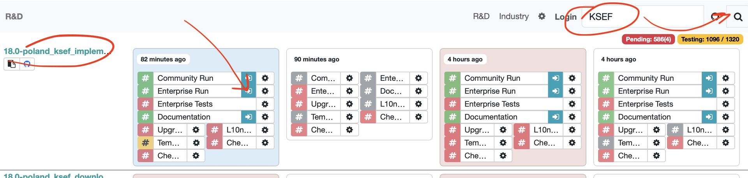Click the yellow Testing: 1096 / 1320 badge
748x178 pixels.
pyautogui.click(x=710, y=39)
